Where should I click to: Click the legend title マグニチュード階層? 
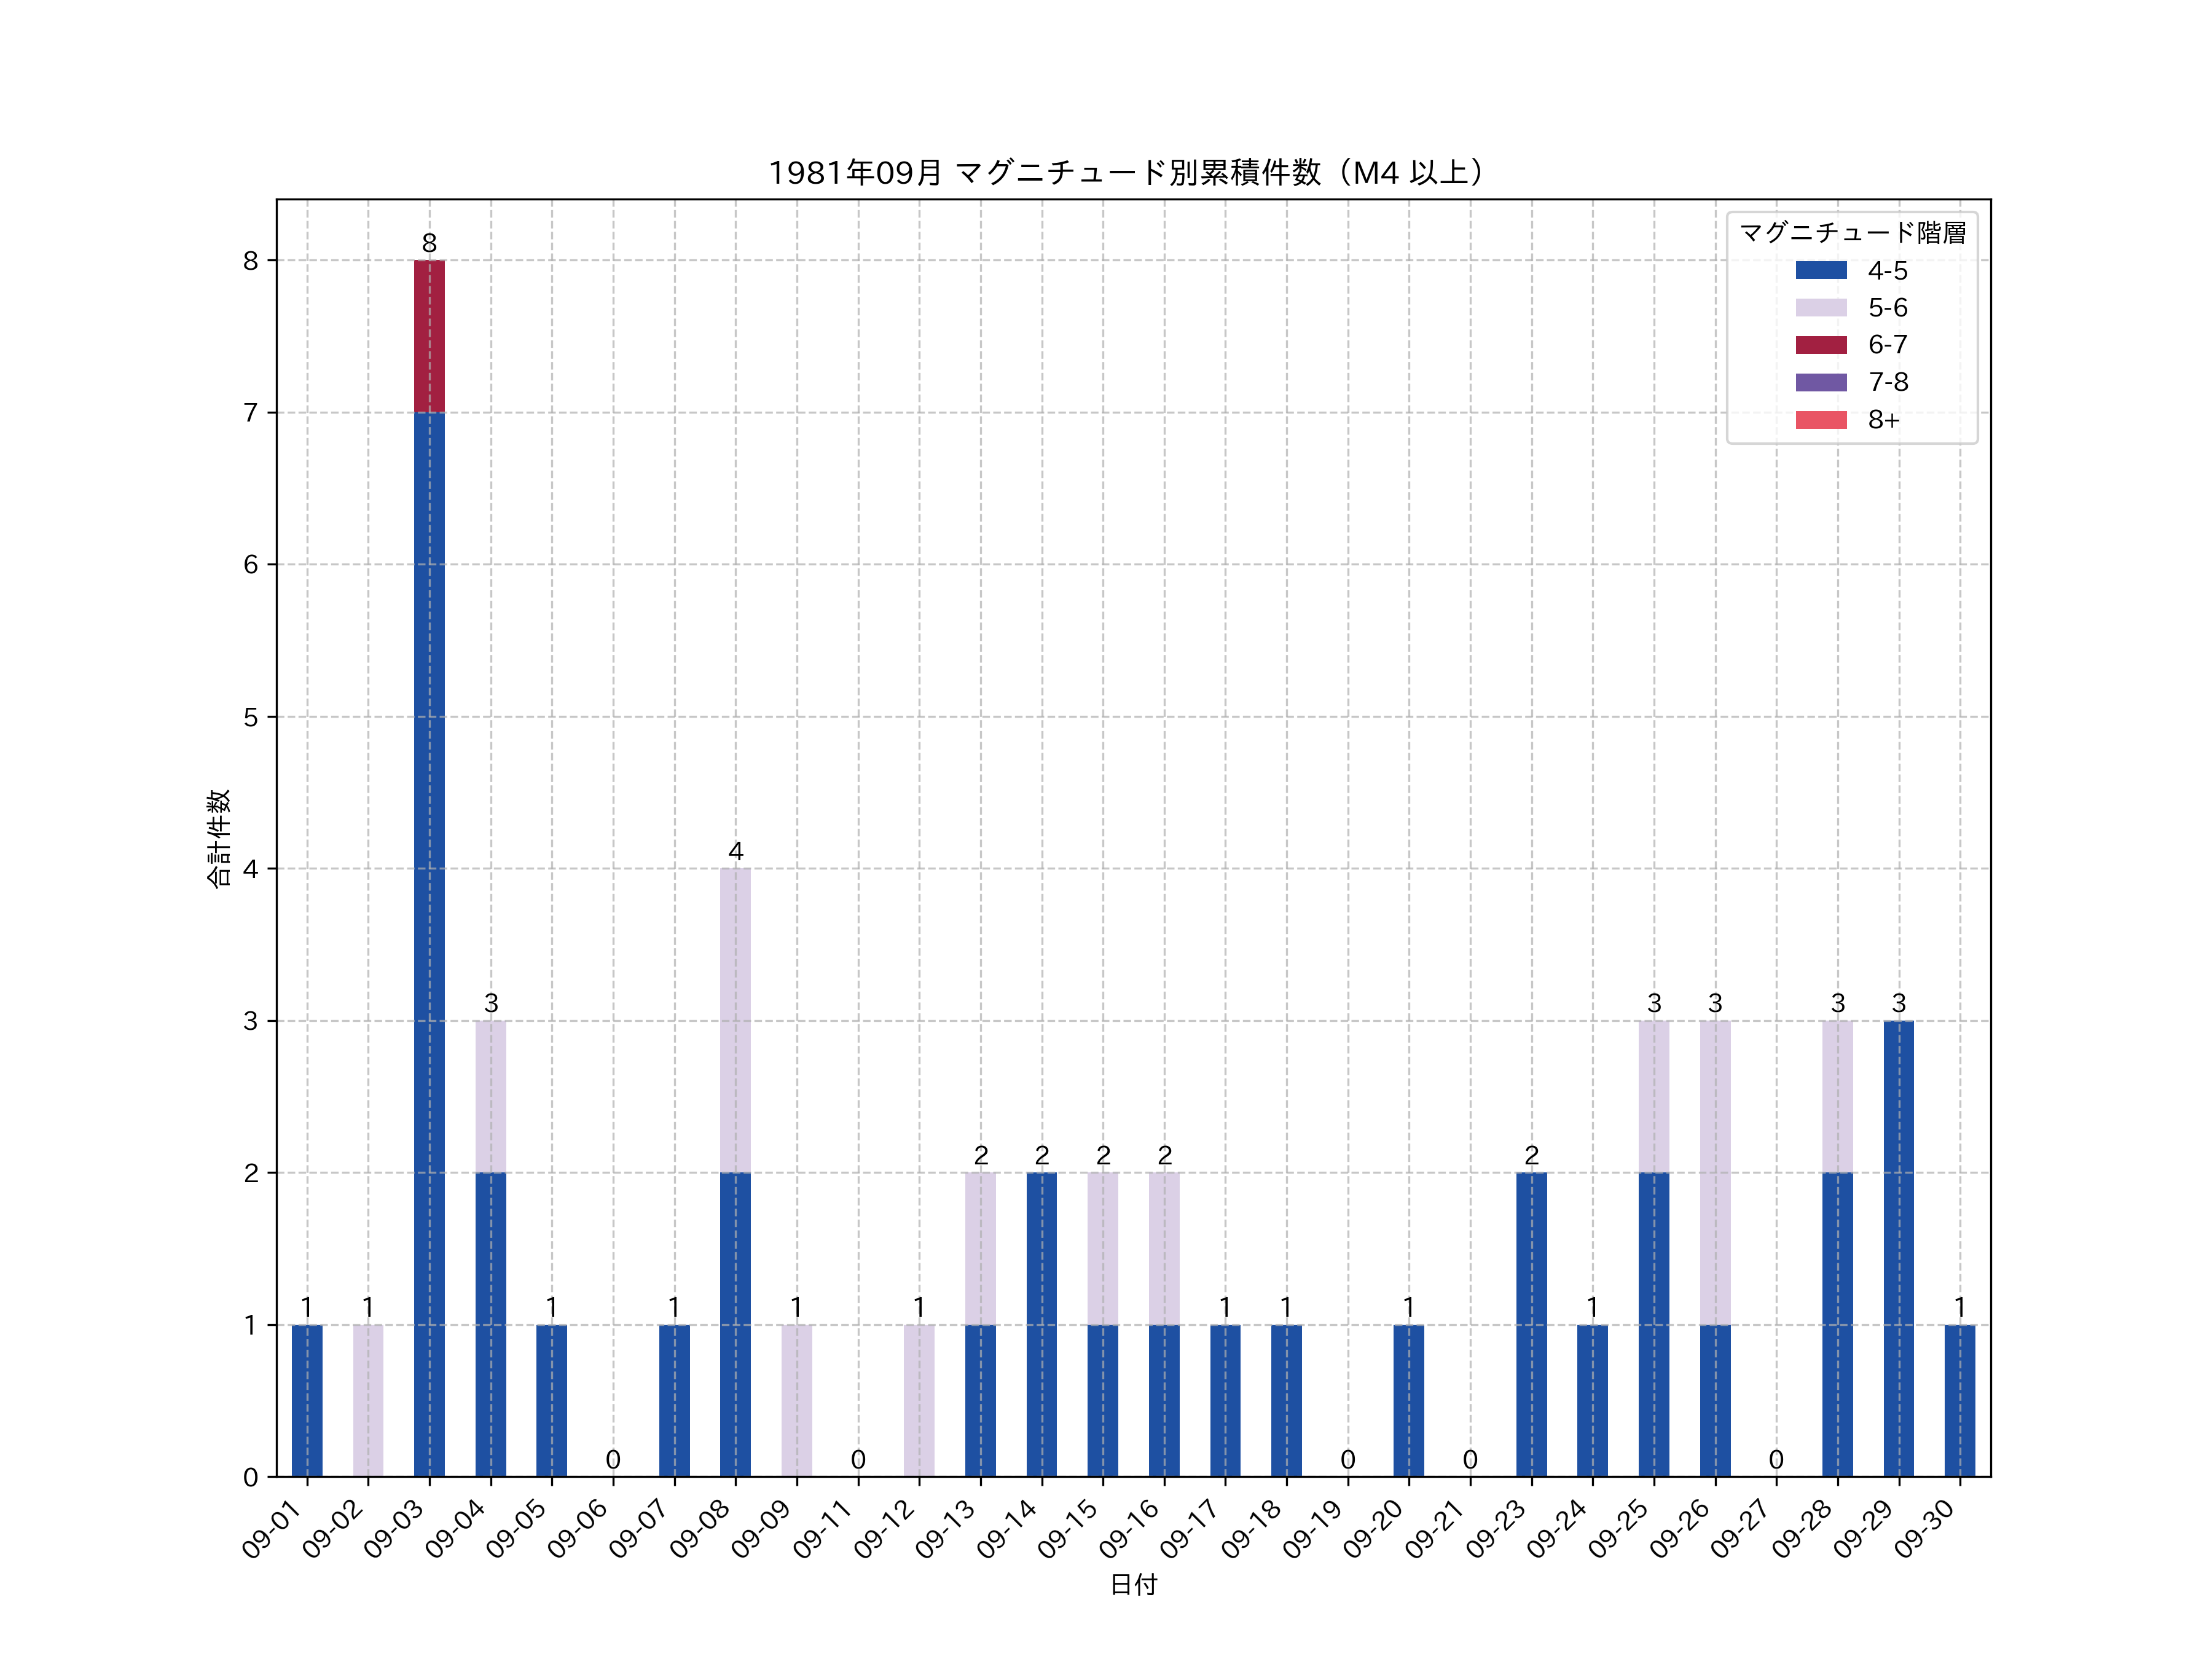tap(1852, 233)
